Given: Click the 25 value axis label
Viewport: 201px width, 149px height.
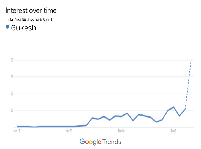Looking at the screenshot, I should coord(12,110).
